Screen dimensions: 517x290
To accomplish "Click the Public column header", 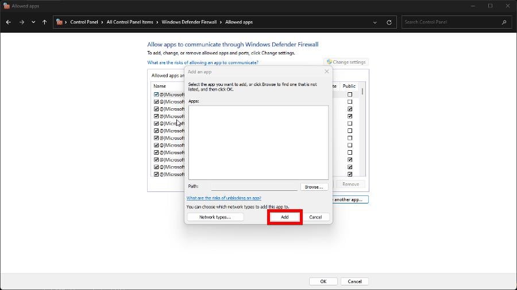I will (349, 86).
